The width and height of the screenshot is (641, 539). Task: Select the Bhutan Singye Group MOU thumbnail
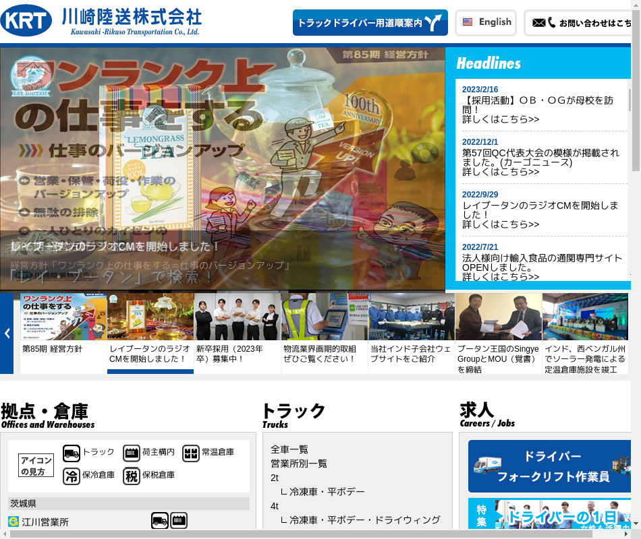coord(499,333)
